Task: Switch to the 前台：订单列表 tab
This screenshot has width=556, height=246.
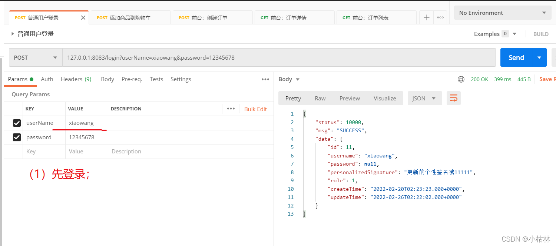Action: tap(376, 17)
